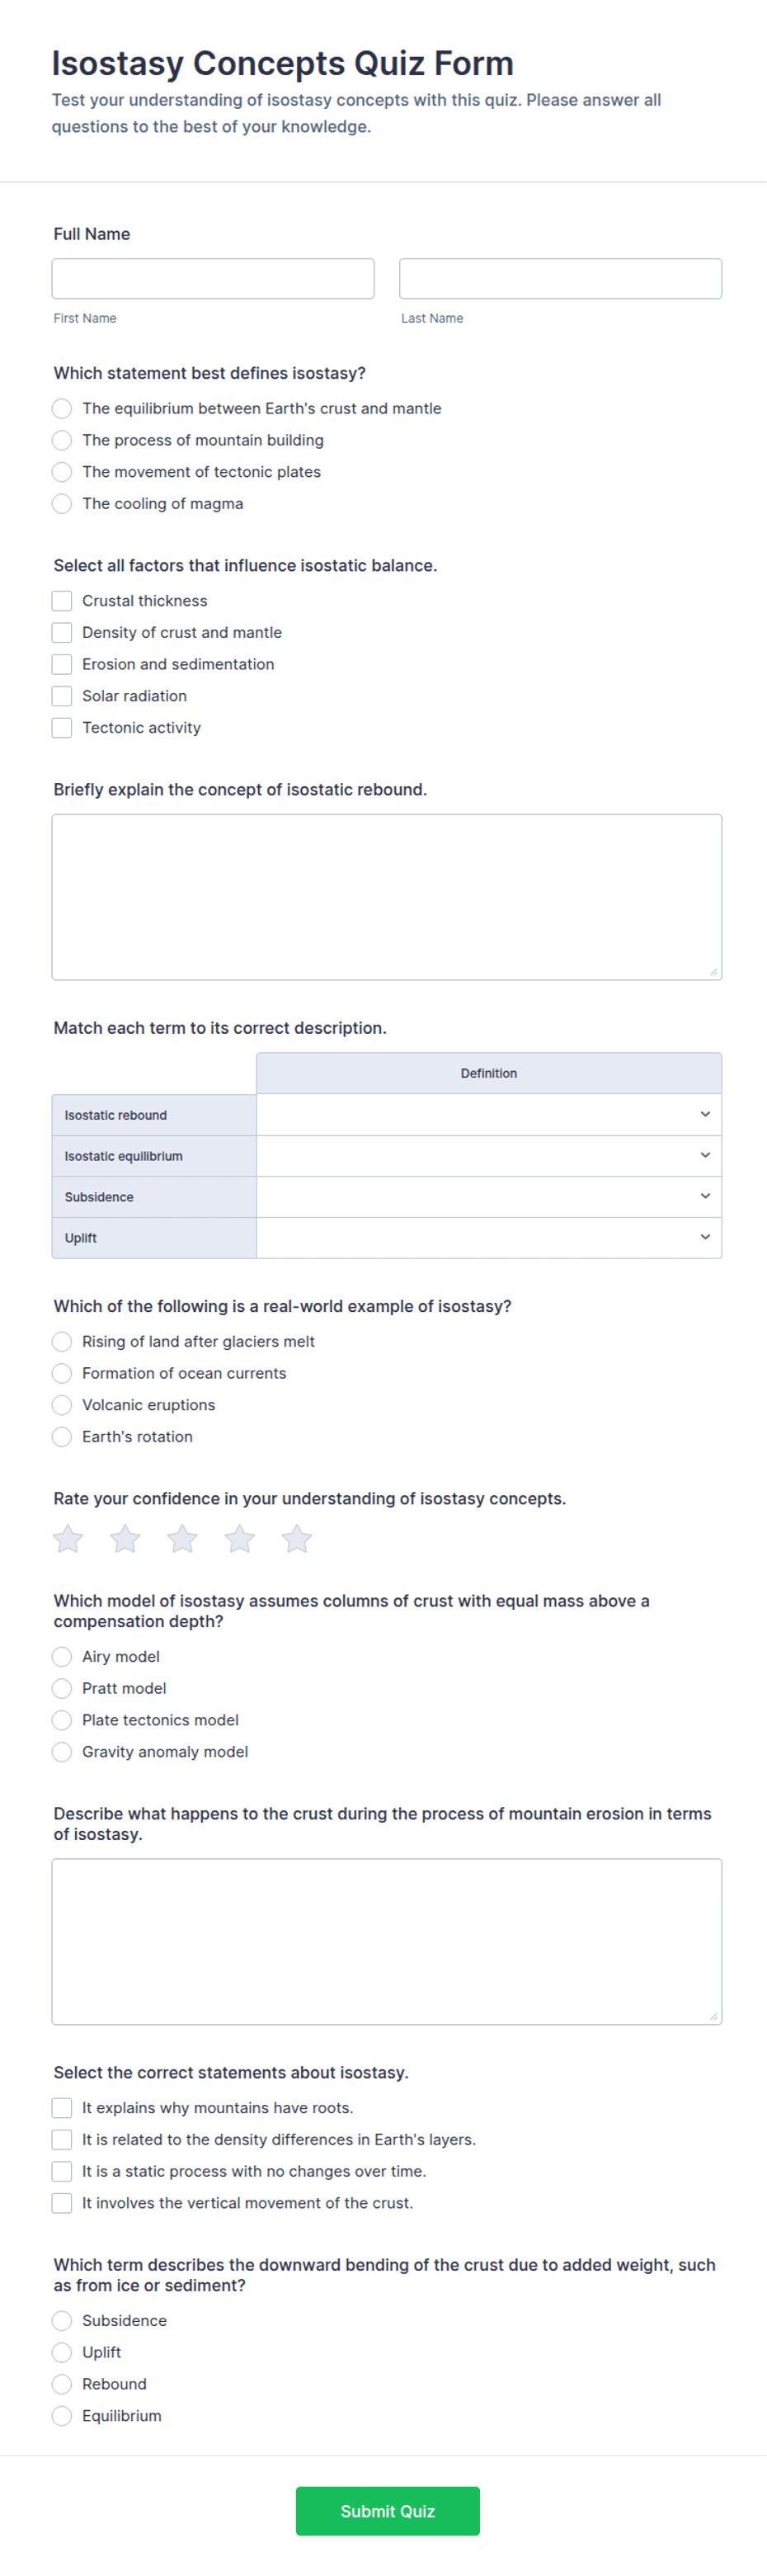Select Subsidence as the final answer

62,2320
